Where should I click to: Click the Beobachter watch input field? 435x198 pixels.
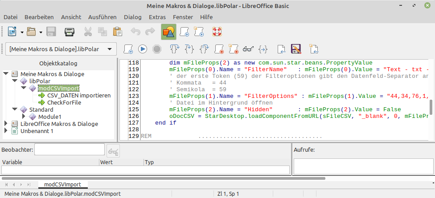coord(70,150)
